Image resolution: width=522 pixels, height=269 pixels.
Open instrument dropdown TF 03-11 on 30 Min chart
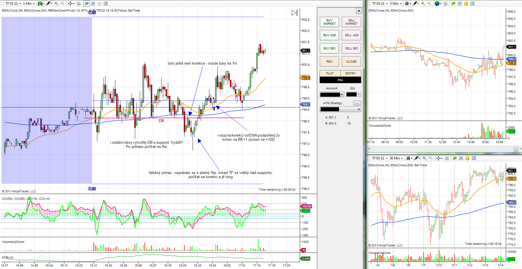click(x=380, y=158)
